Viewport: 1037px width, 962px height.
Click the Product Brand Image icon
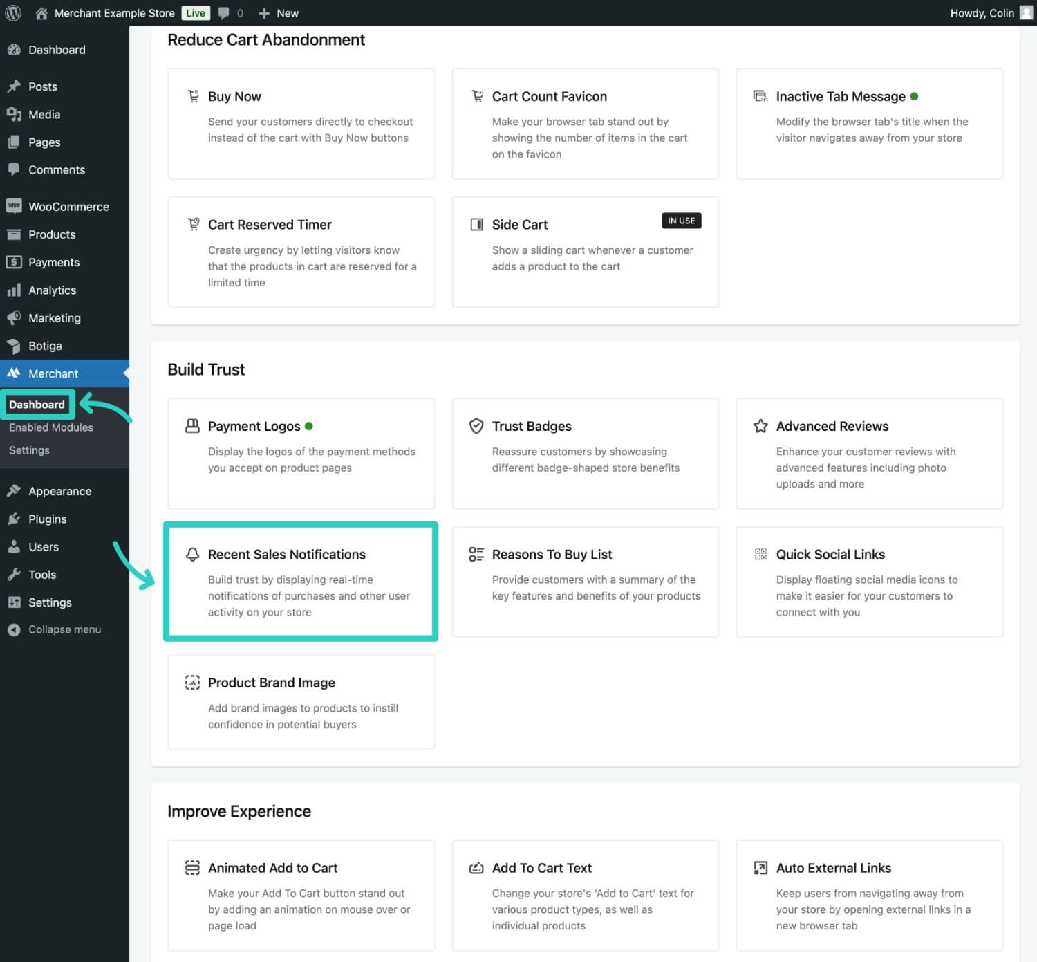193,683
